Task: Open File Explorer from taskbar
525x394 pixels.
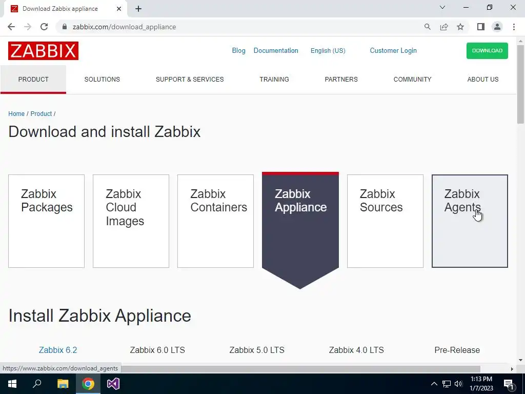Action: (x=63, y=384)
